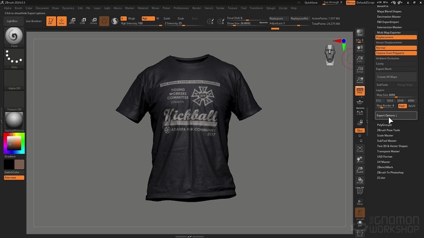Screen dimensions: 424x238
Task: Set map size to 2048 preset
Action: (x=400, y=101)
